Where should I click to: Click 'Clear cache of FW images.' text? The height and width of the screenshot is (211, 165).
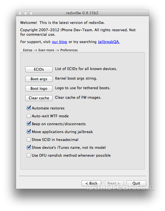(x=78, y=97)
